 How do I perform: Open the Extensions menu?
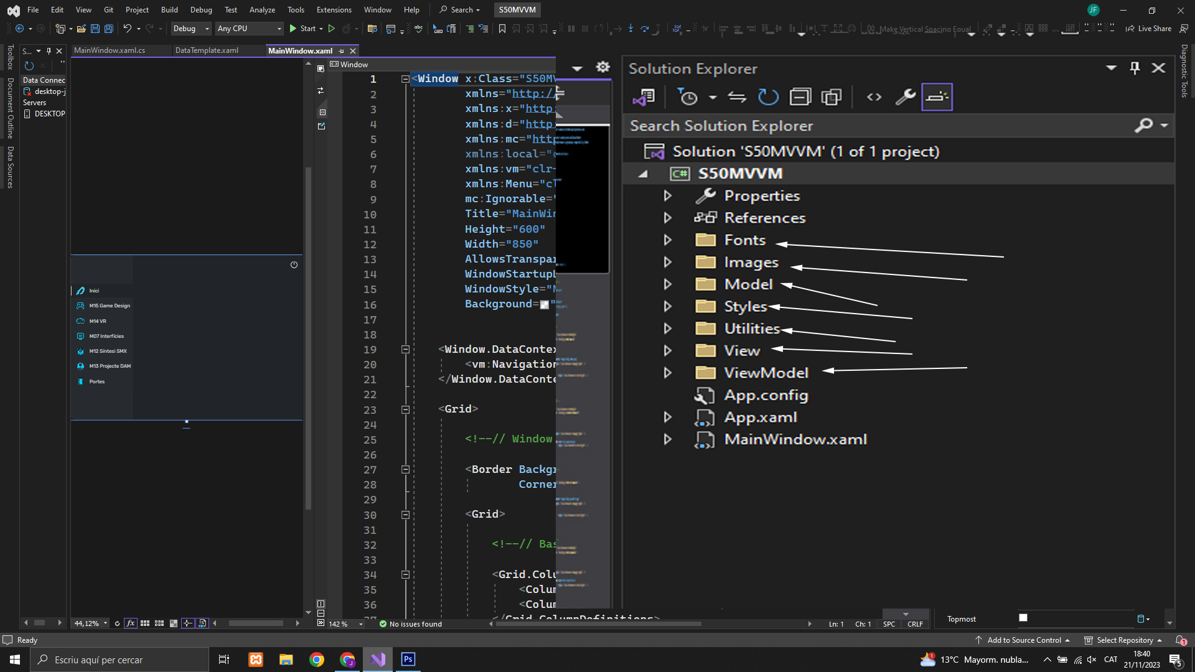pos(334,10)
